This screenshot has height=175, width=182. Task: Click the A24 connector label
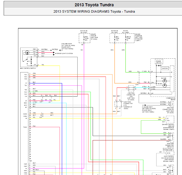(x=163, y=122)
